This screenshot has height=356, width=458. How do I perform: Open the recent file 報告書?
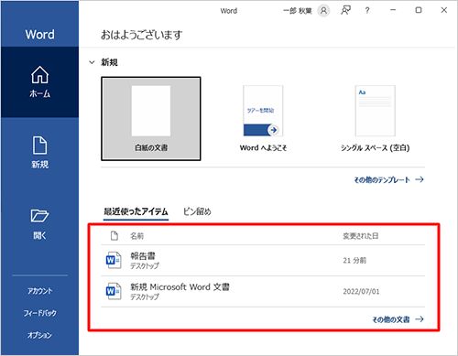pos(263,260)
